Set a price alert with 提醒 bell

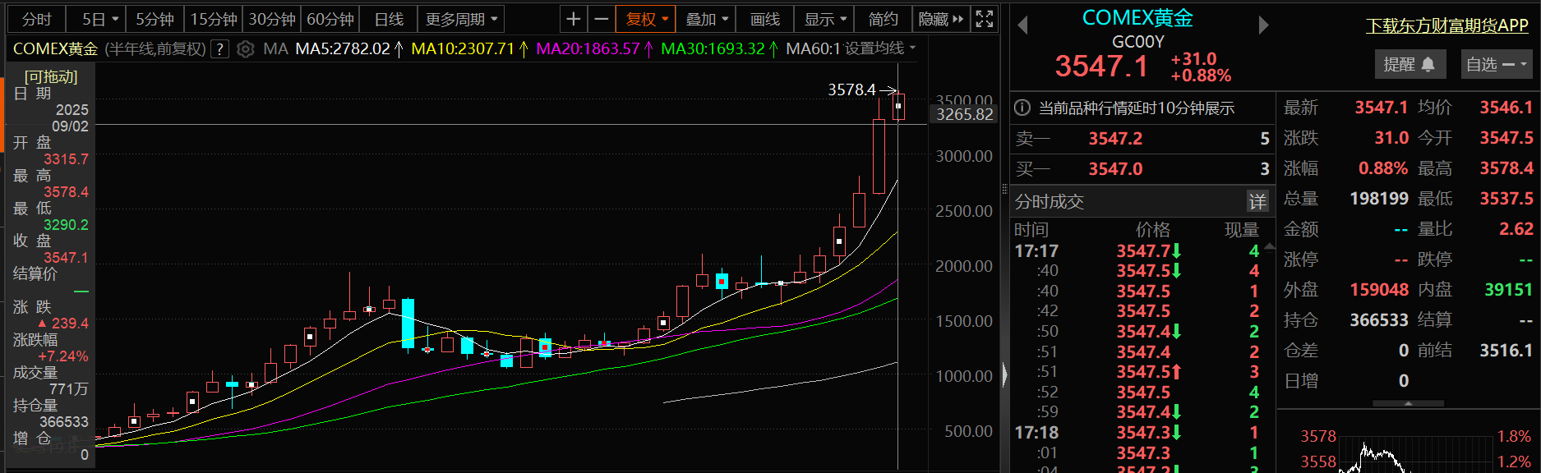pyautogui.click(x=1409, y=64)
